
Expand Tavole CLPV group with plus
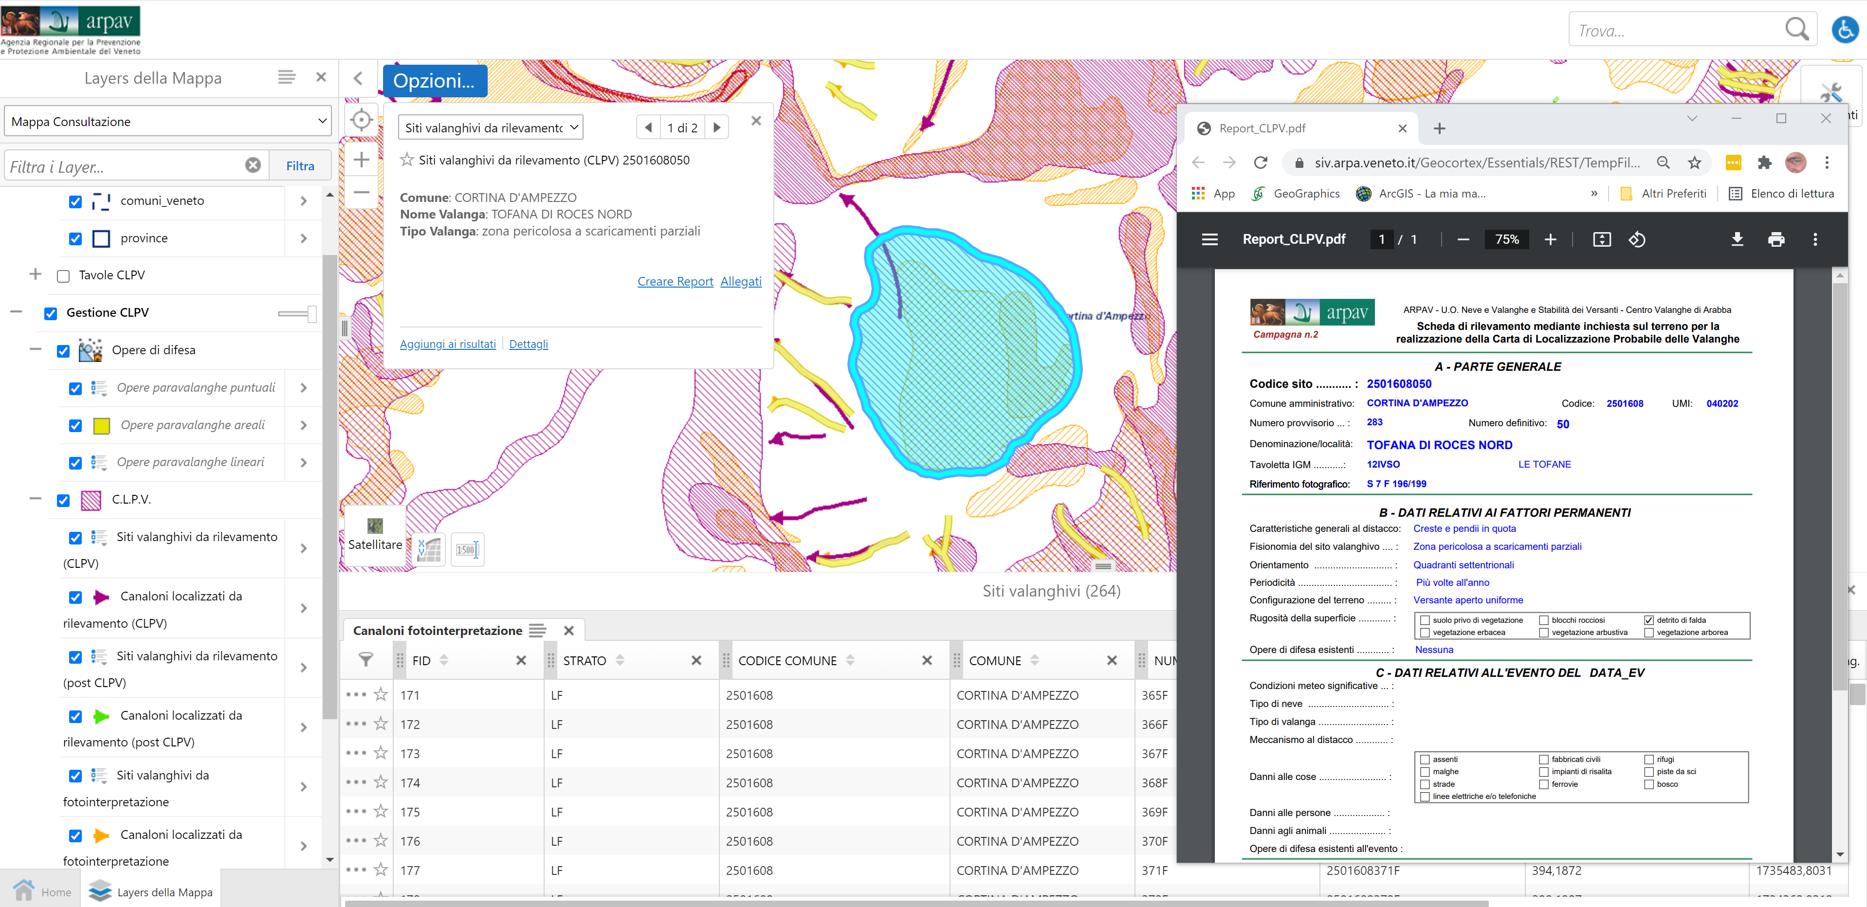pos(36,274)
